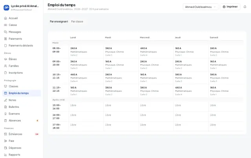Click the Absences checklist icon
The width and height of the screenshot is (251, 158).
coord(5,120)
